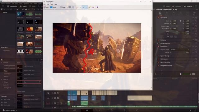This screenshot has width=199, height=112.
Task: Open the Inspector panel in DaVinci Resolve
Action: [188, 6]
